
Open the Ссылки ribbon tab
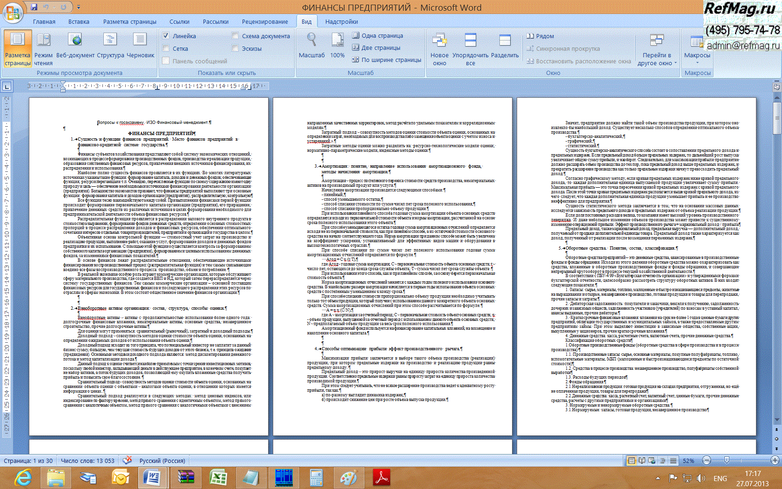pyautogui.click(x=179, y=21)
